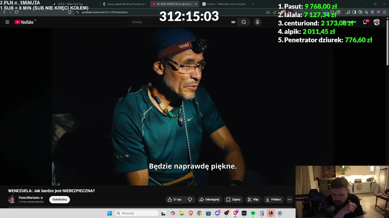Save the video with Zapisz button
The width and height of the screenshot is (389, 218).
(233, 200)
